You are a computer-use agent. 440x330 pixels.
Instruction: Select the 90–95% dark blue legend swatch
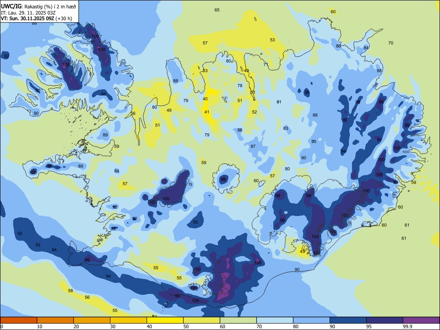(348, 320)
